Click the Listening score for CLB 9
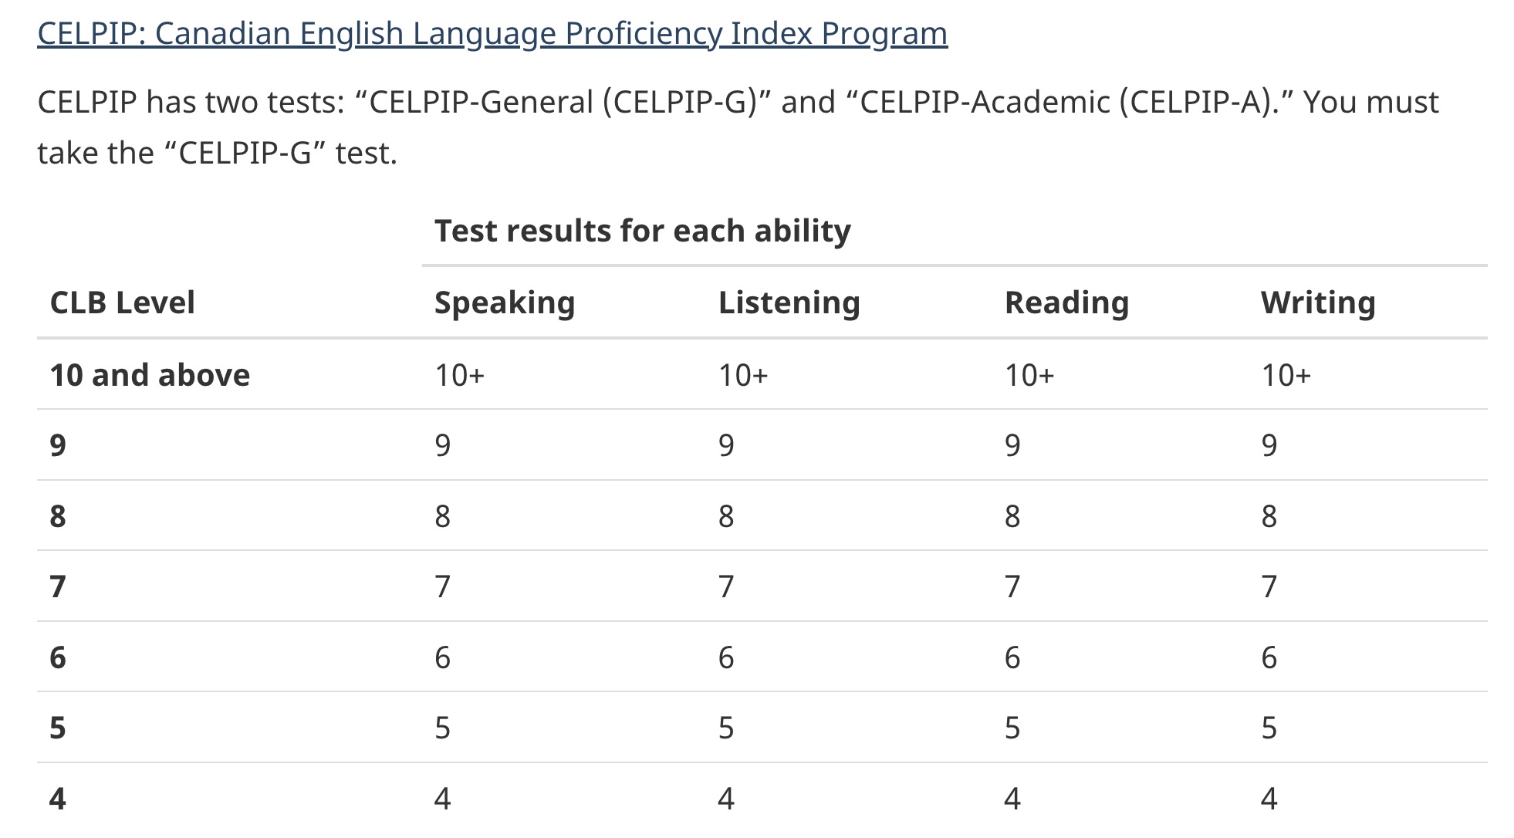Screen dimensions: 1514x838 [x=726, y=445]
